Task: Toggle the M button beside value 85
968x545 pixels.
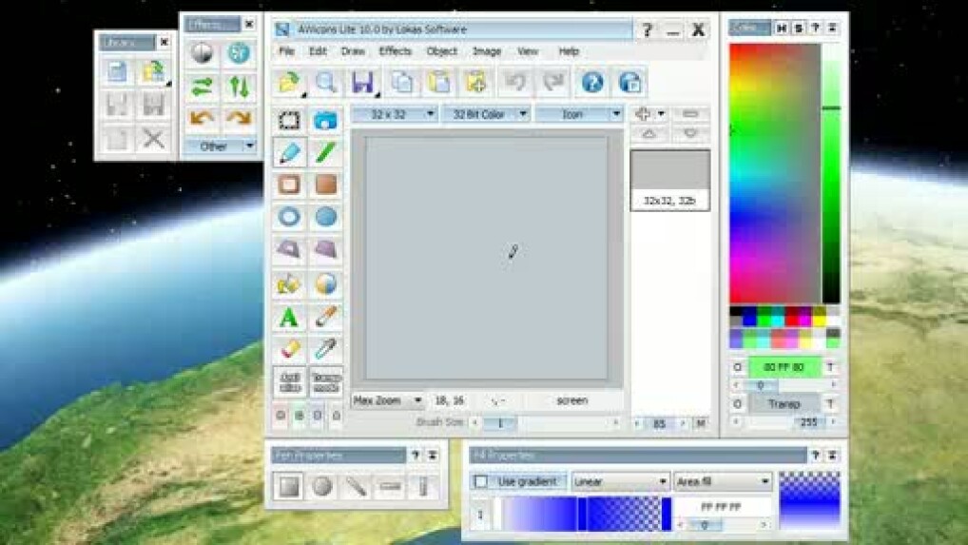Action: point(701,423)
